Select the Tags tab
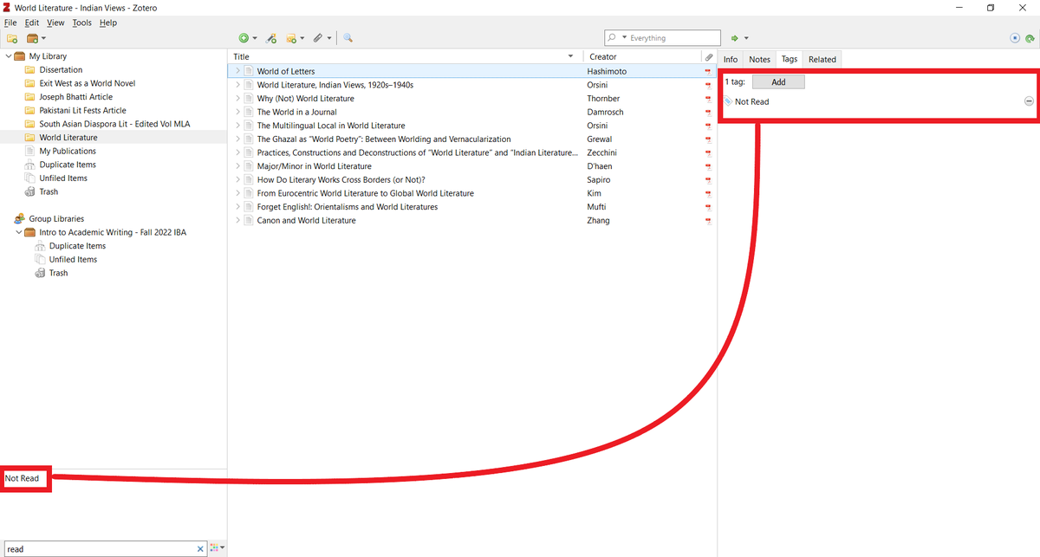This screenshot has width=1040, height=557. (789, 59)
